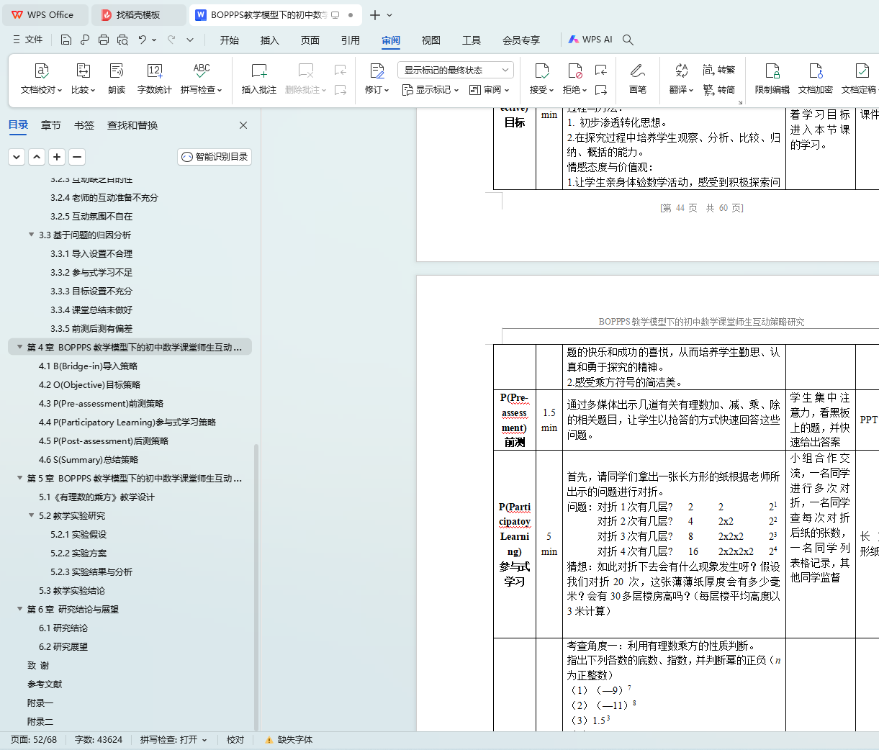This screenshot has height=750, width=879.
Task: Click the plus button to promote outline level
Action: point(57,156)
